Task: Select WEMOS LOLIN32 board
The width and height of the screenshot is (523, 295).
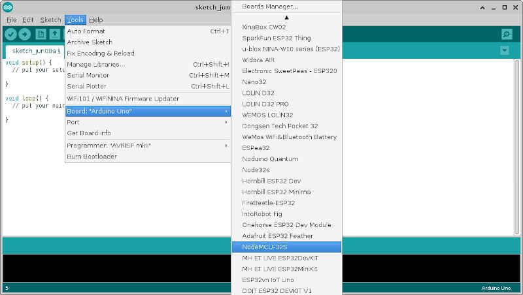Action: [x=286, y=115]
